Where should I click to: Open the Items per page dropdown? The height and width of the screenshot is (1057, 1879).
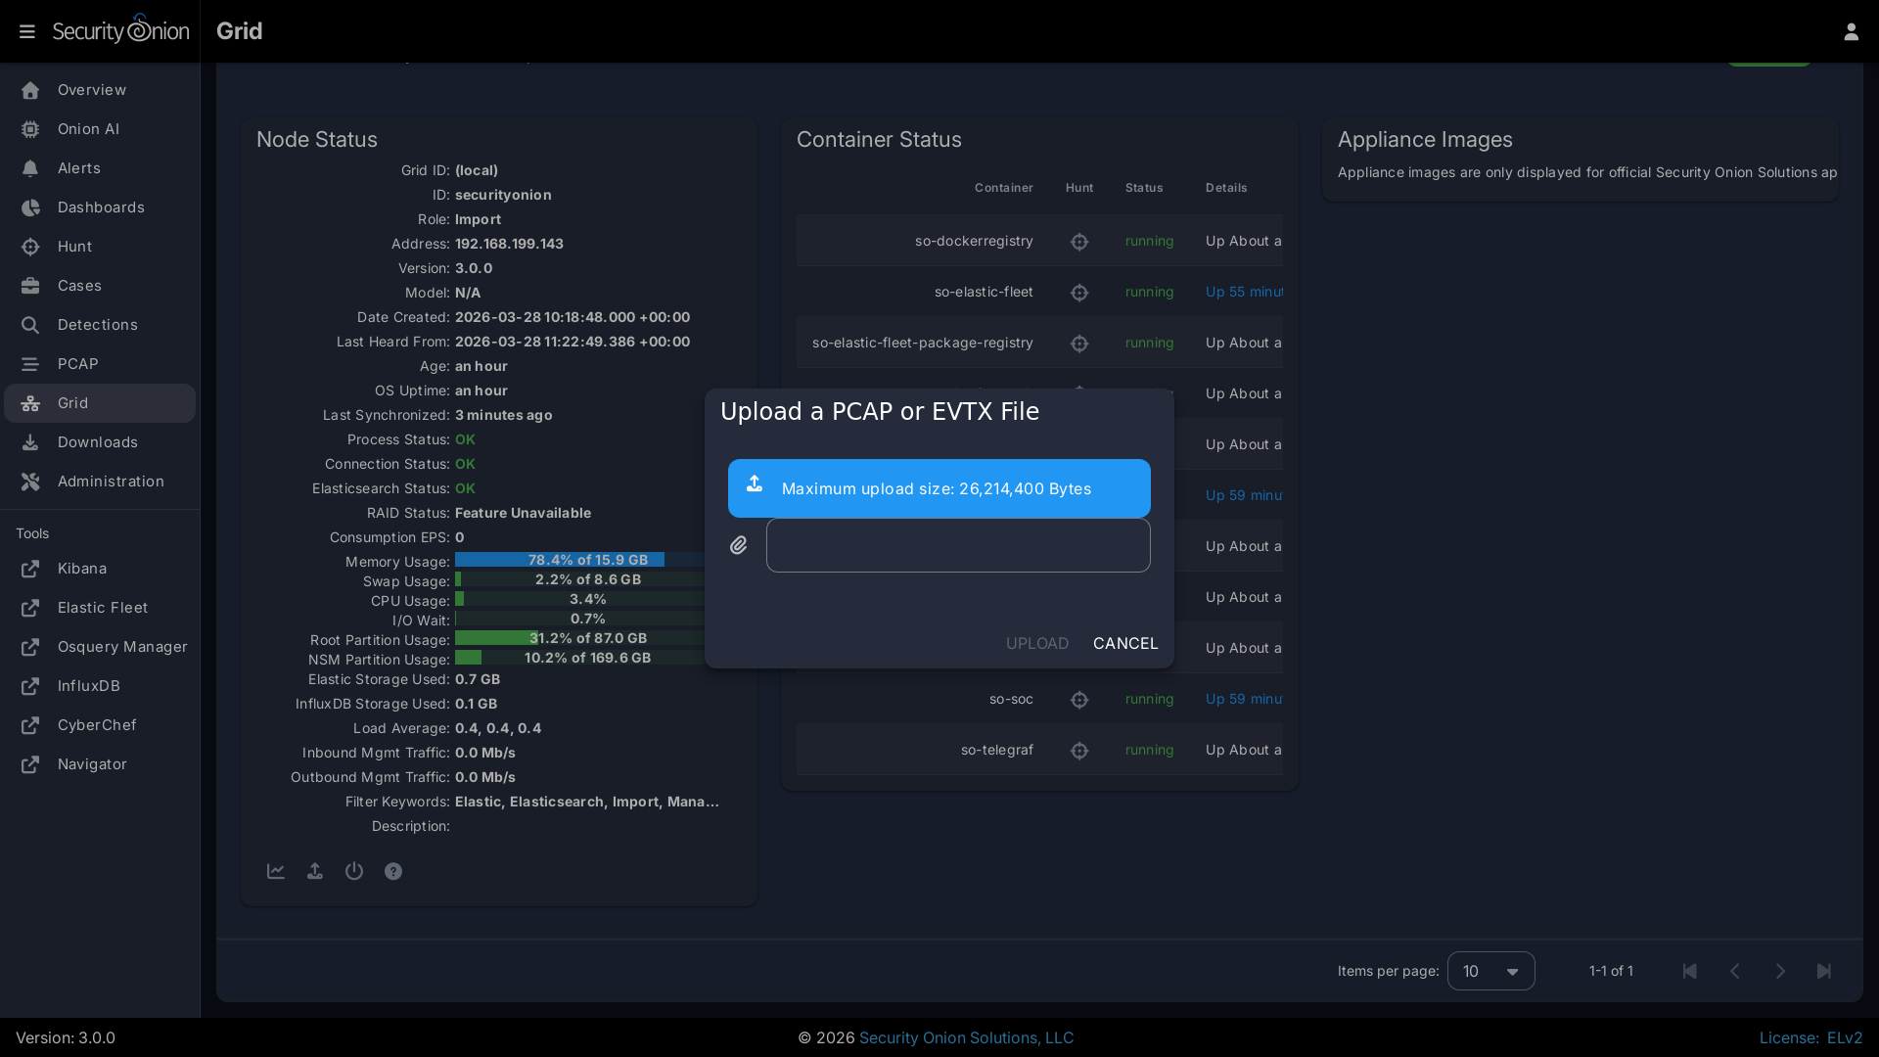[1490, 971]
